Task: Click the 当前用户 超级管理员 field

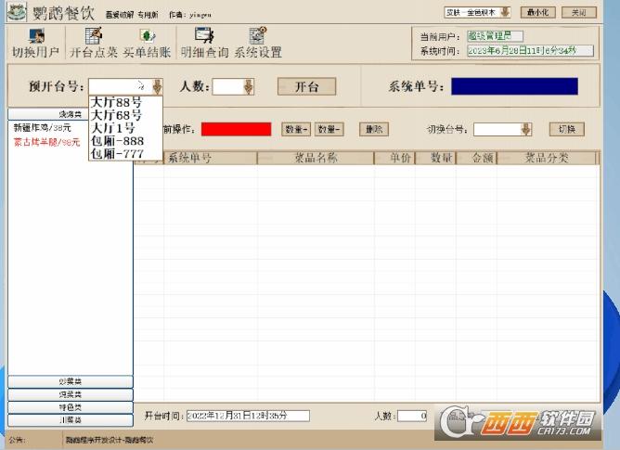Action: pyautogui.click(x=495, y=36)
